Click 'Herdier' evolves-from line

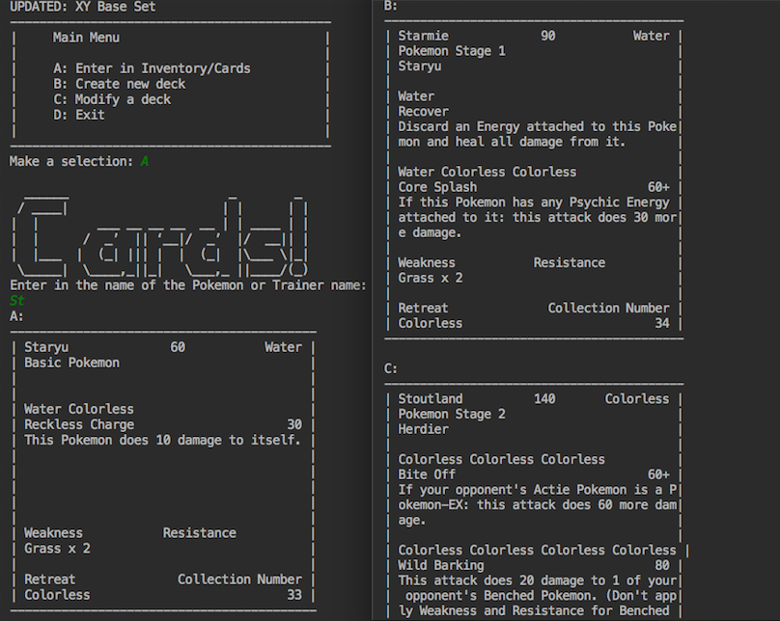click(424, 429)
